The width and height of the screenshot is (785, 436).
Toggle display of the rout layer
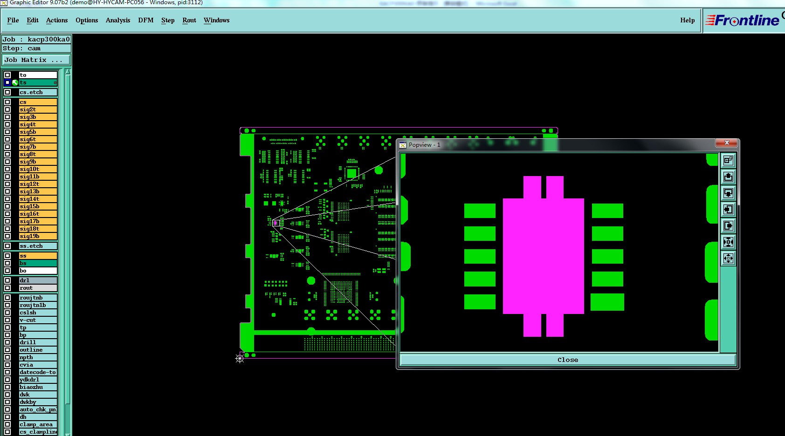click(x=7, y=288)
